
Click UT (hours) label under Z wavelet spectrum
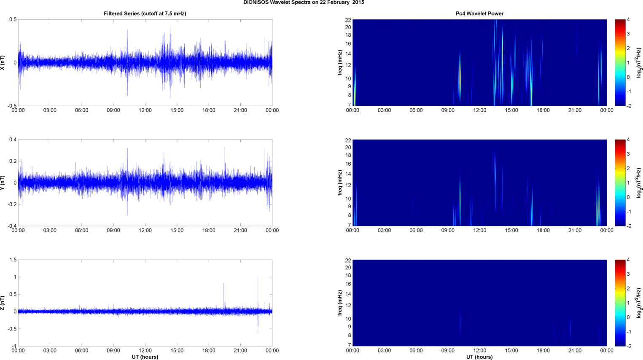pyautogui.click(x=479, y=357)
